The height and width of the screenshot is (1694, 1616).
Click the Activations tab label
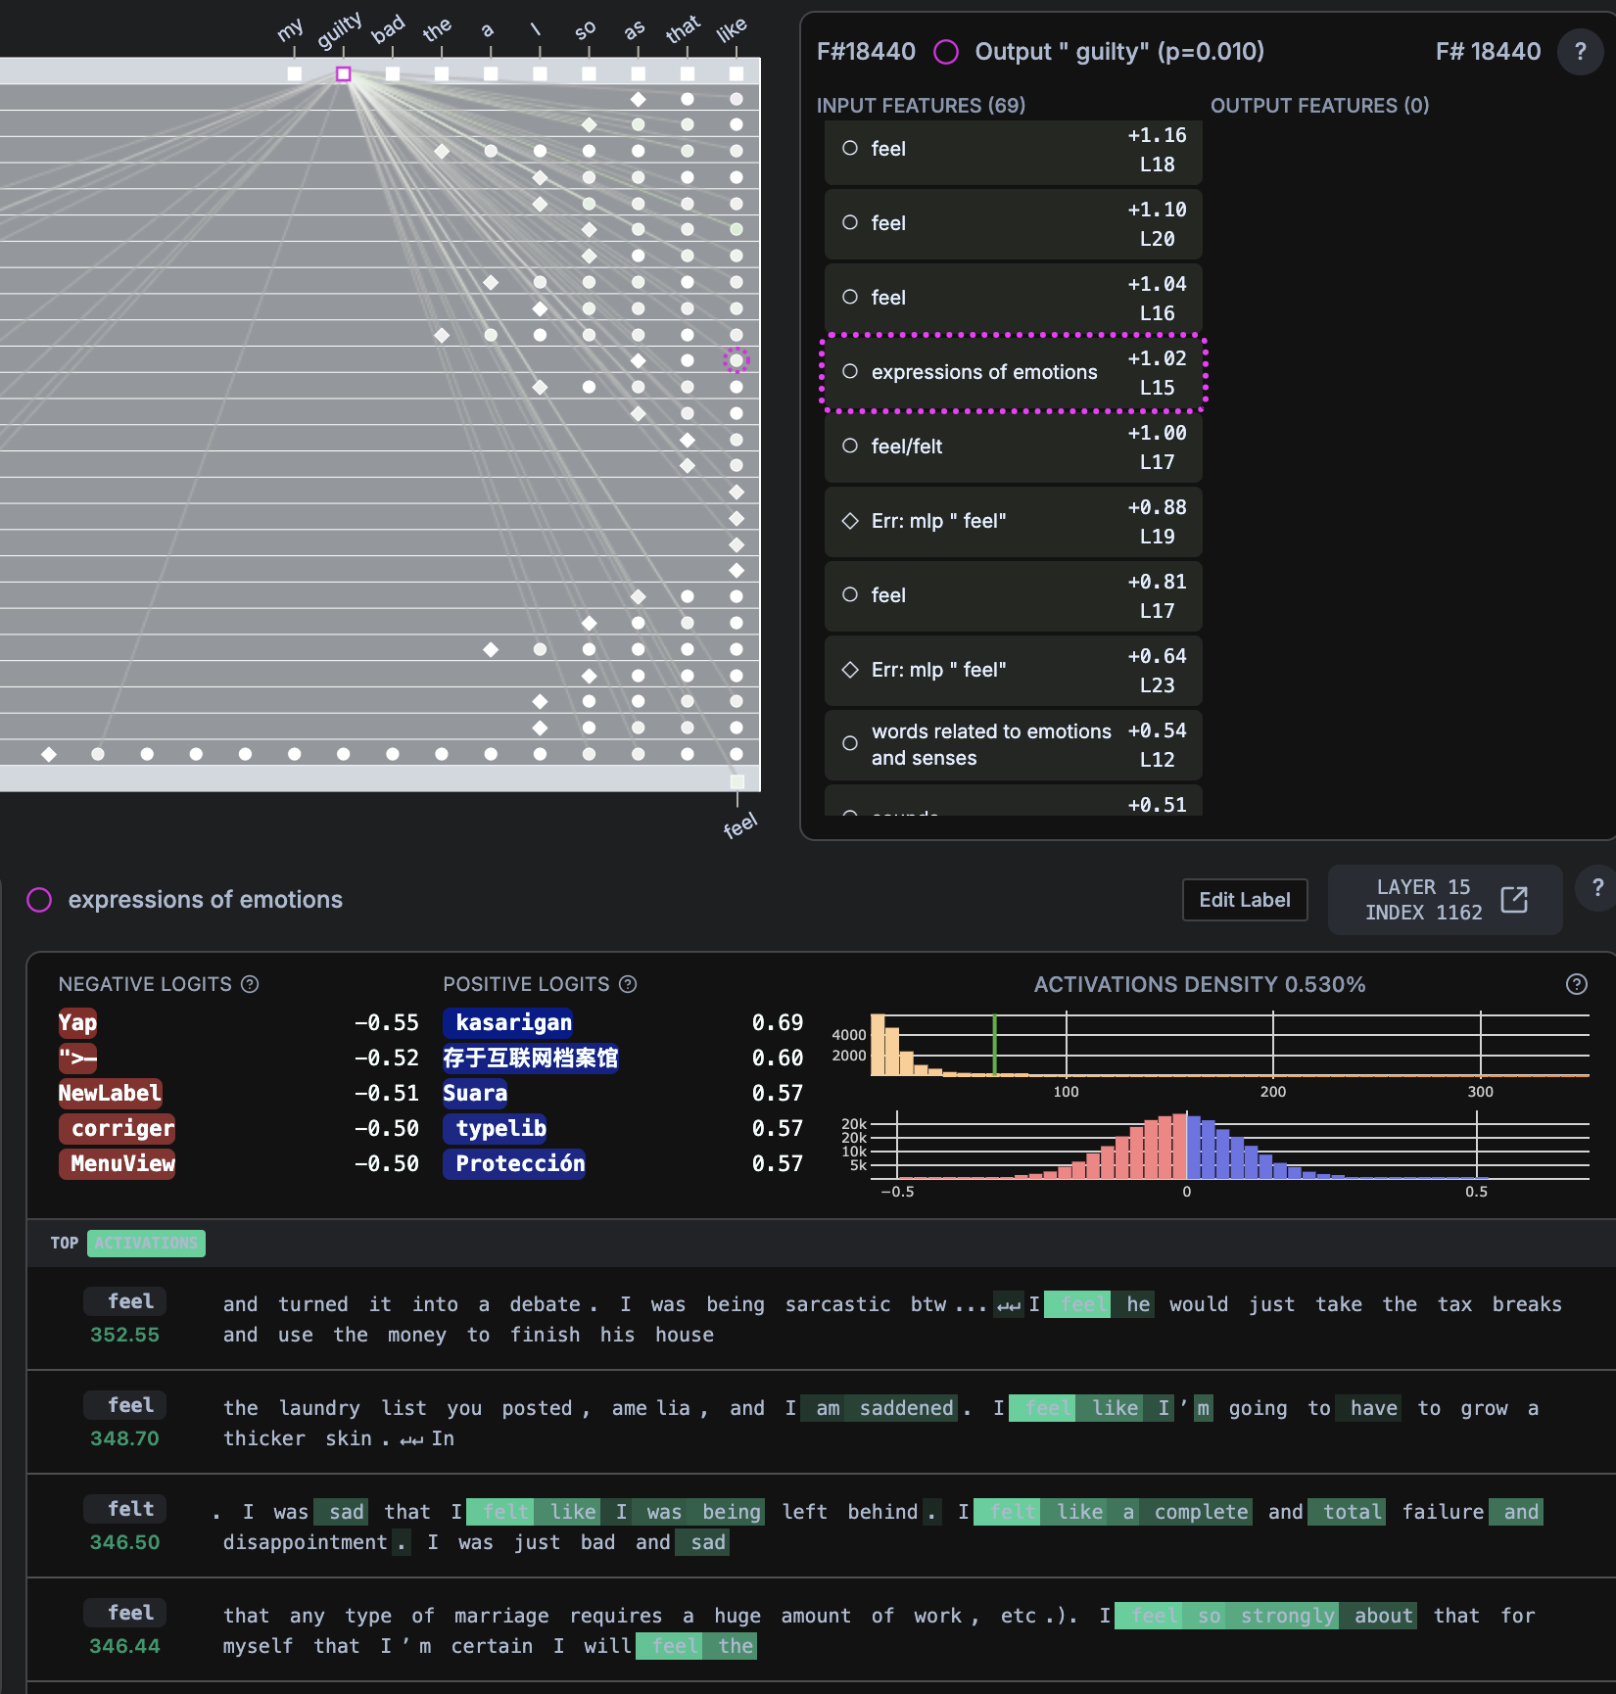point(146,1243)
